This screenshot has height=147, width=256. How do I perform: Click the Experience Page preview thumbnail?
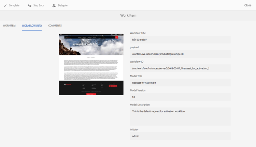(91, 64)
